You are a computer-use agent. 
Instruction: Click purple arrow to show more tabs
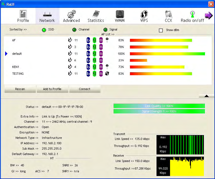(x=209, y=16)
